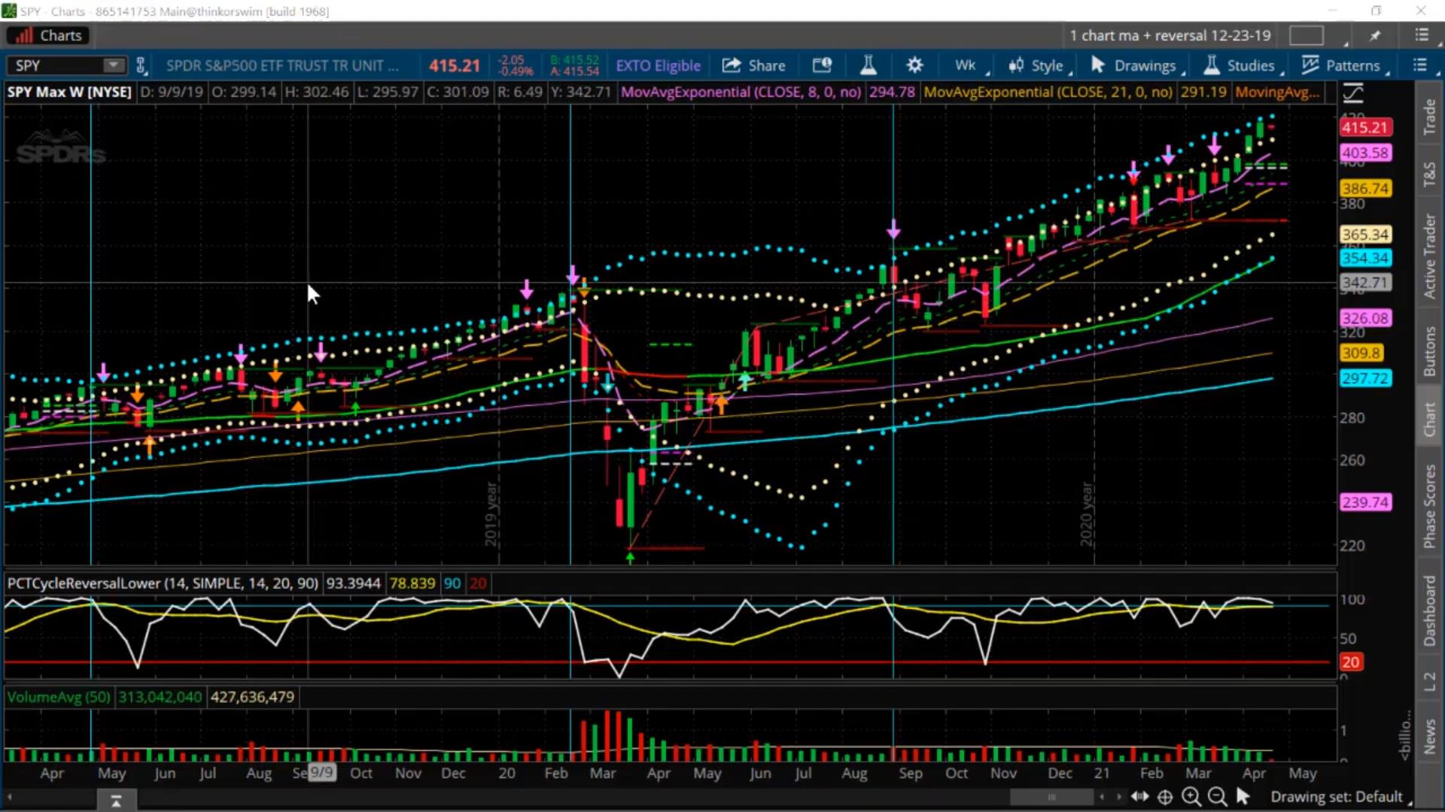Click the first MovAvgExponential (CLOSE, 8, 0, no) label

coord(741,92)
